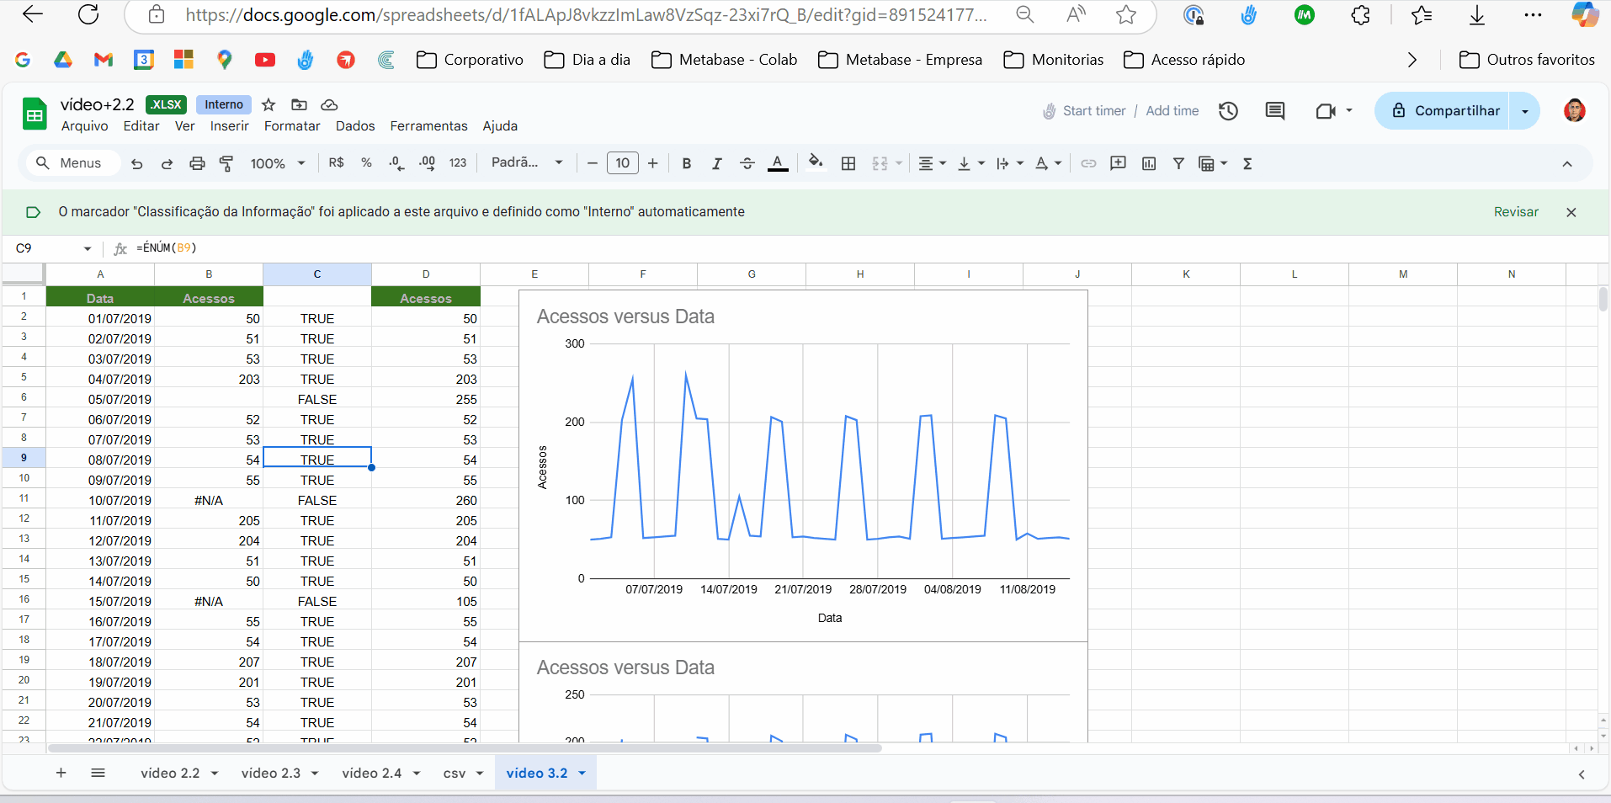
Task: Open the Ferramentas menu
Action: pos(428,125)
